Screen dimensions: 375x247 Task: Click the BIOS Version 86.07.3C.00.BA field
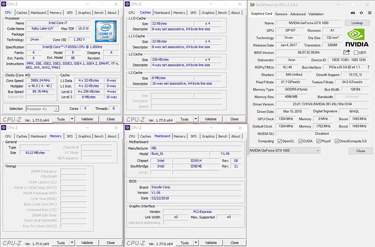(309, 52)
